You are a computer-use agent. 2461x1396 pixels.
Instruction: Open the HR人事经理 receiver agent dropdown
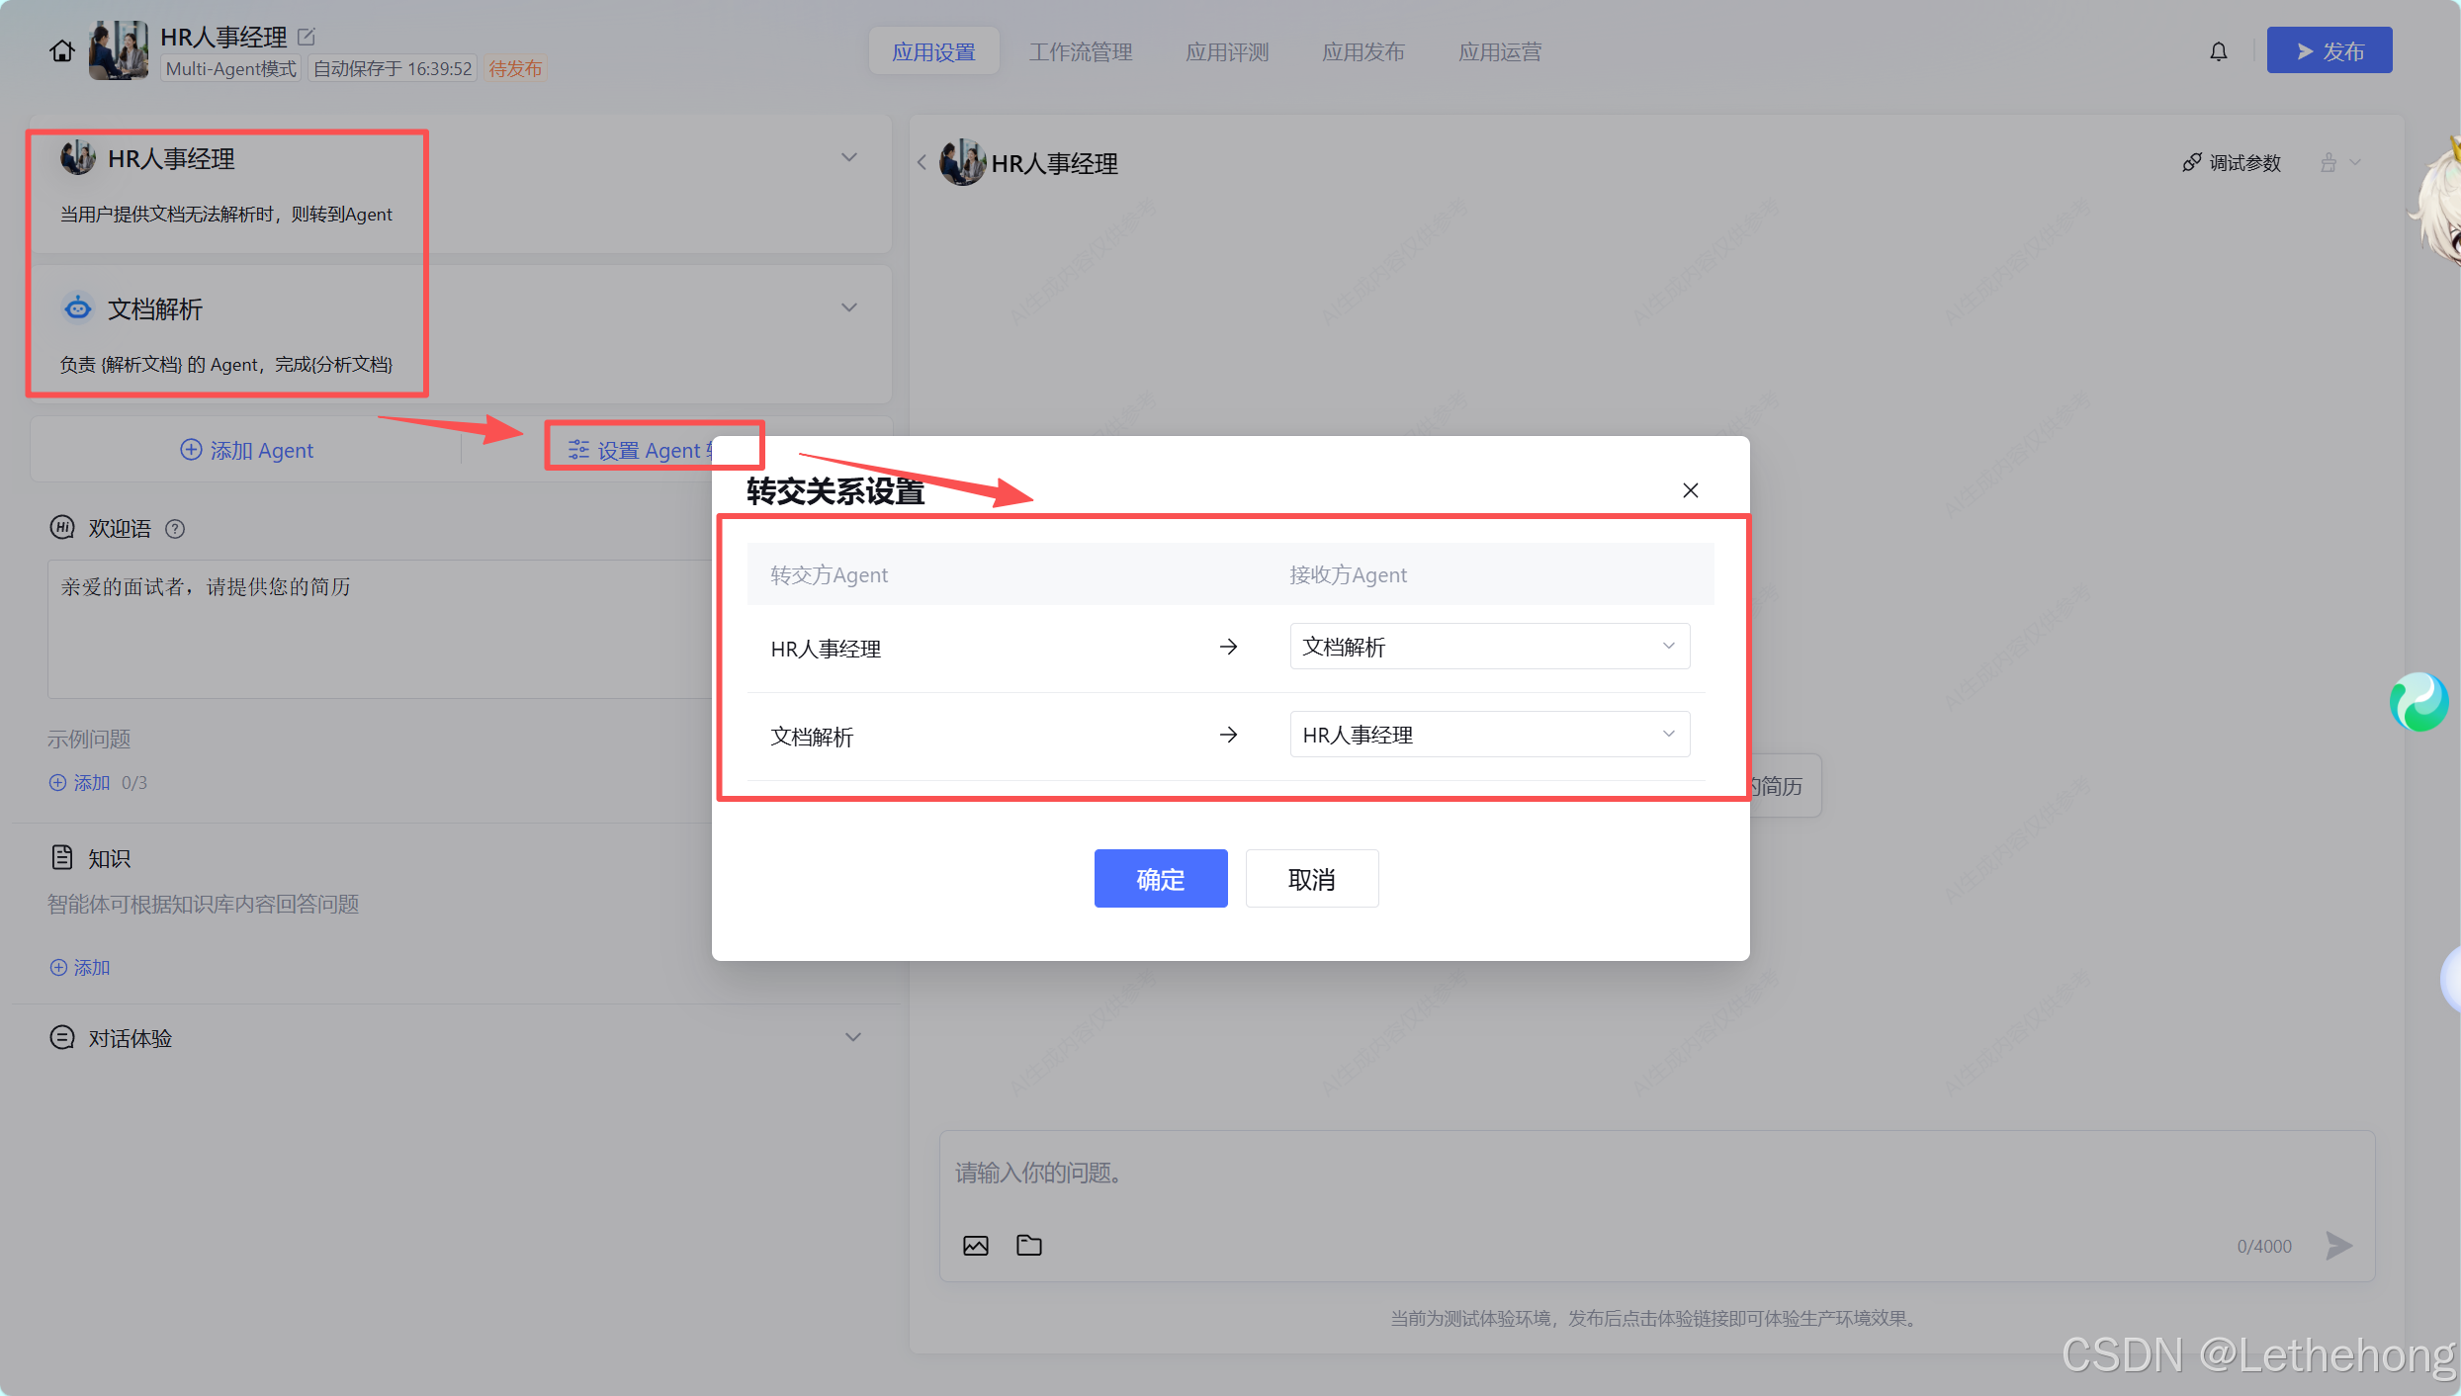(1489, 735)
